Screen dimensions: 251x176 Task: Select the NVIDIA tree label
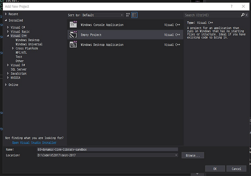pos(15,78)
